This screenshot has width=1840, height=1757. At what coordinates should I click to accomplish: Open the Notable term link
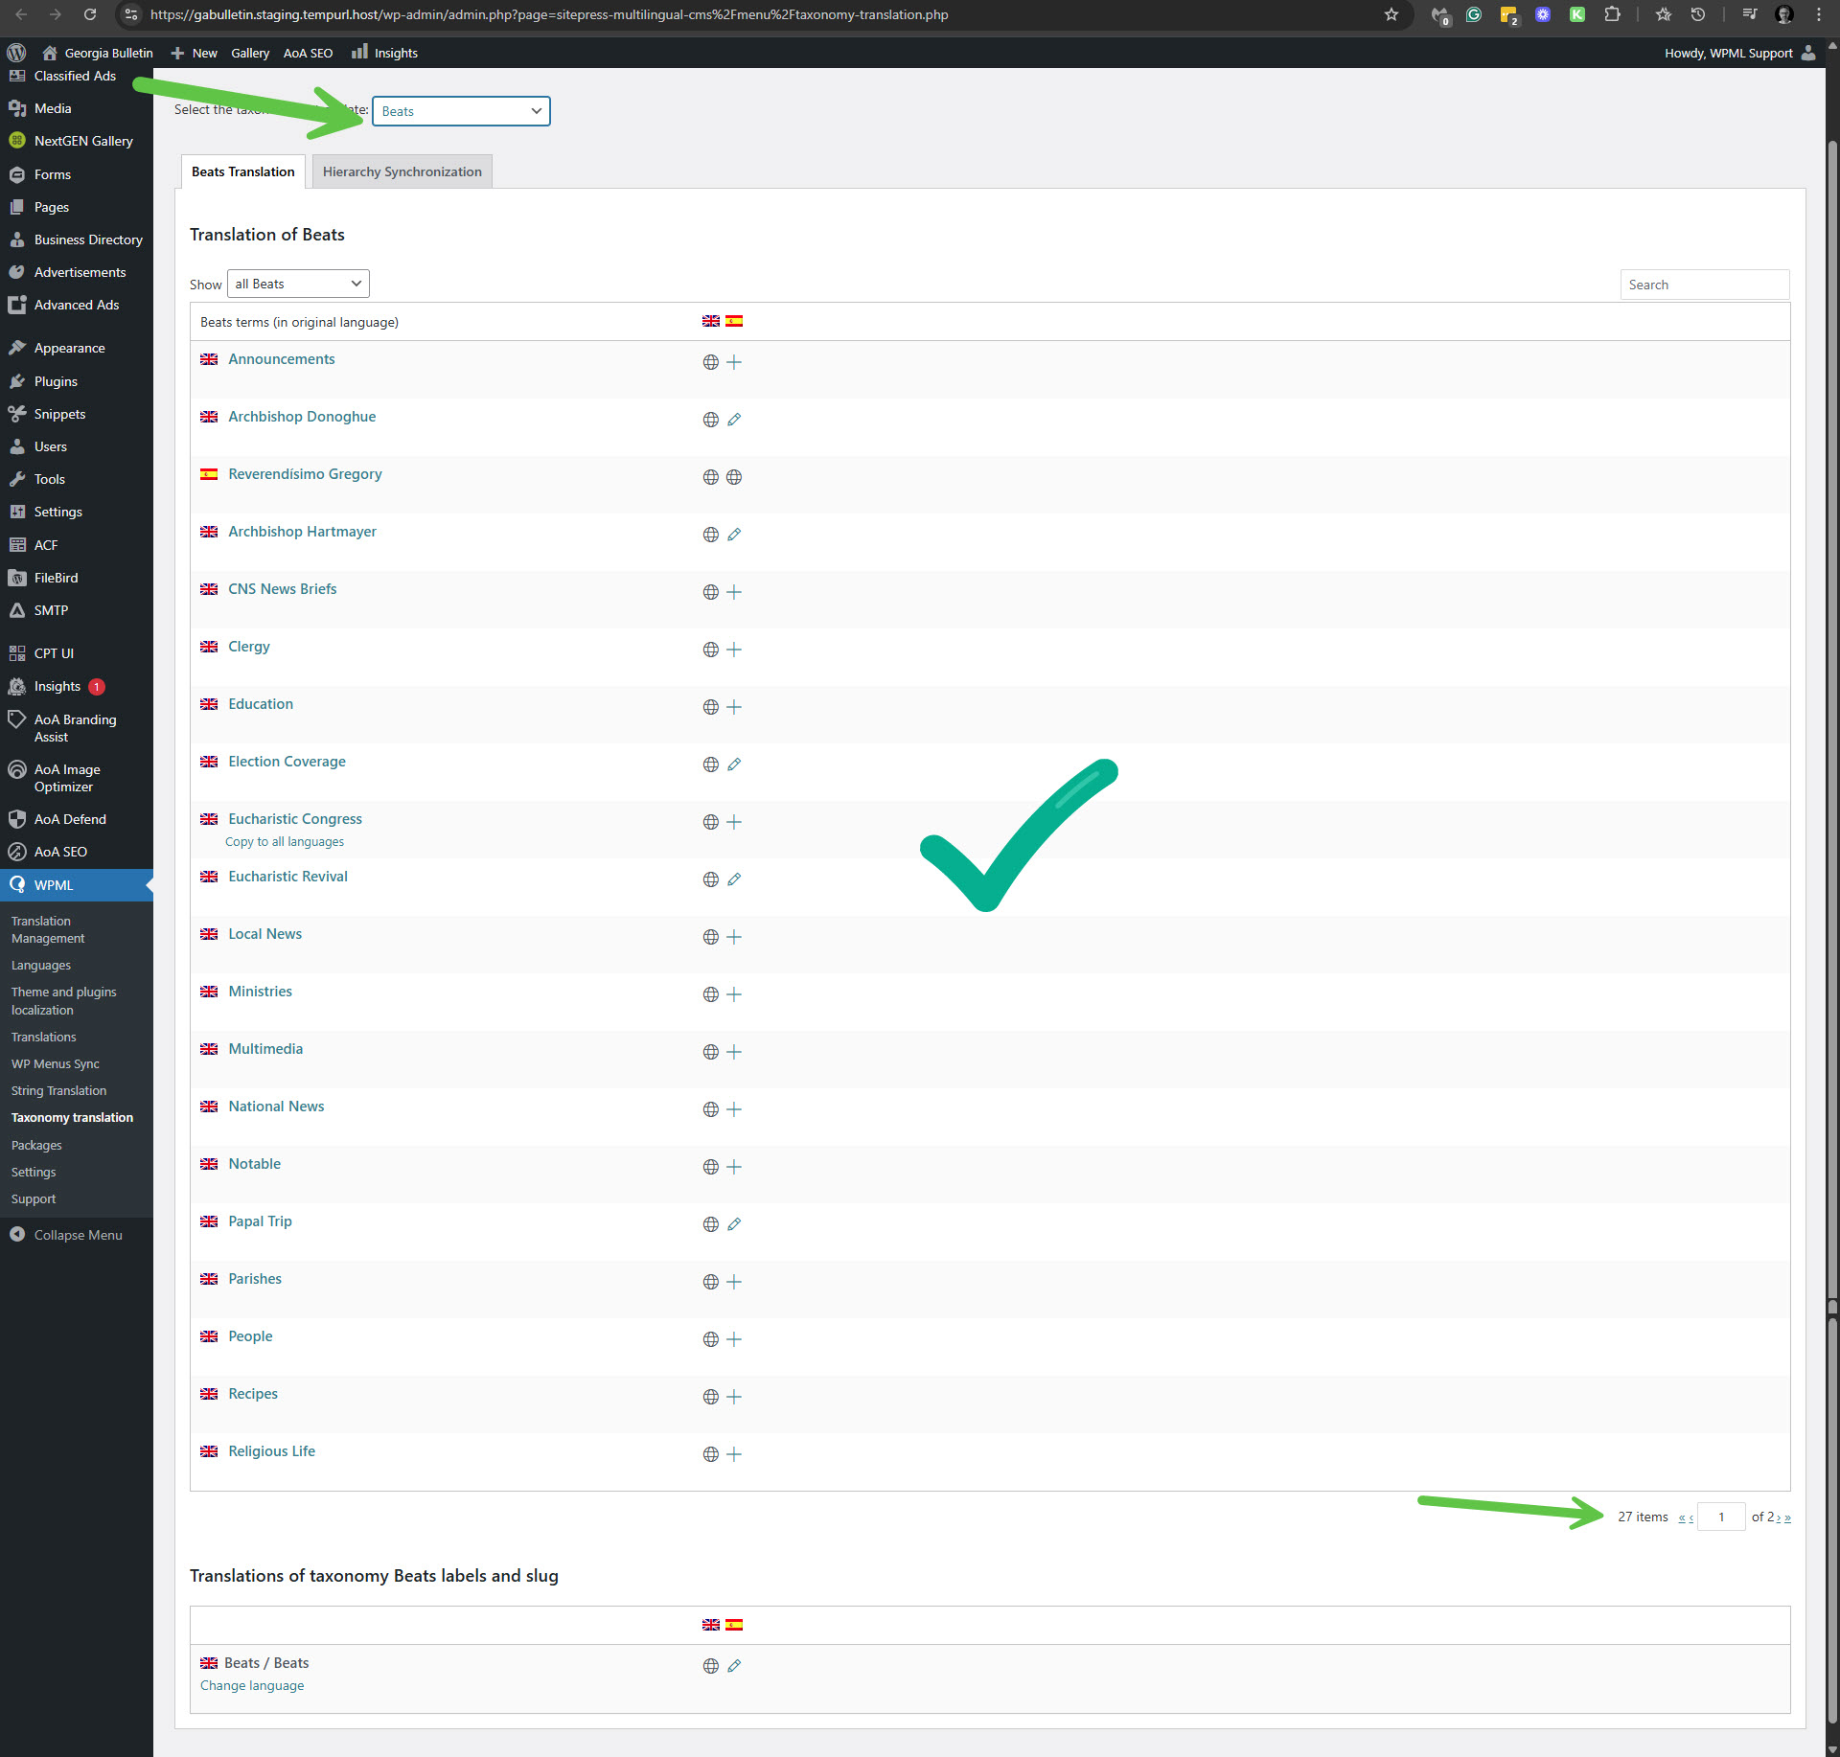(x=254, y=1164)
